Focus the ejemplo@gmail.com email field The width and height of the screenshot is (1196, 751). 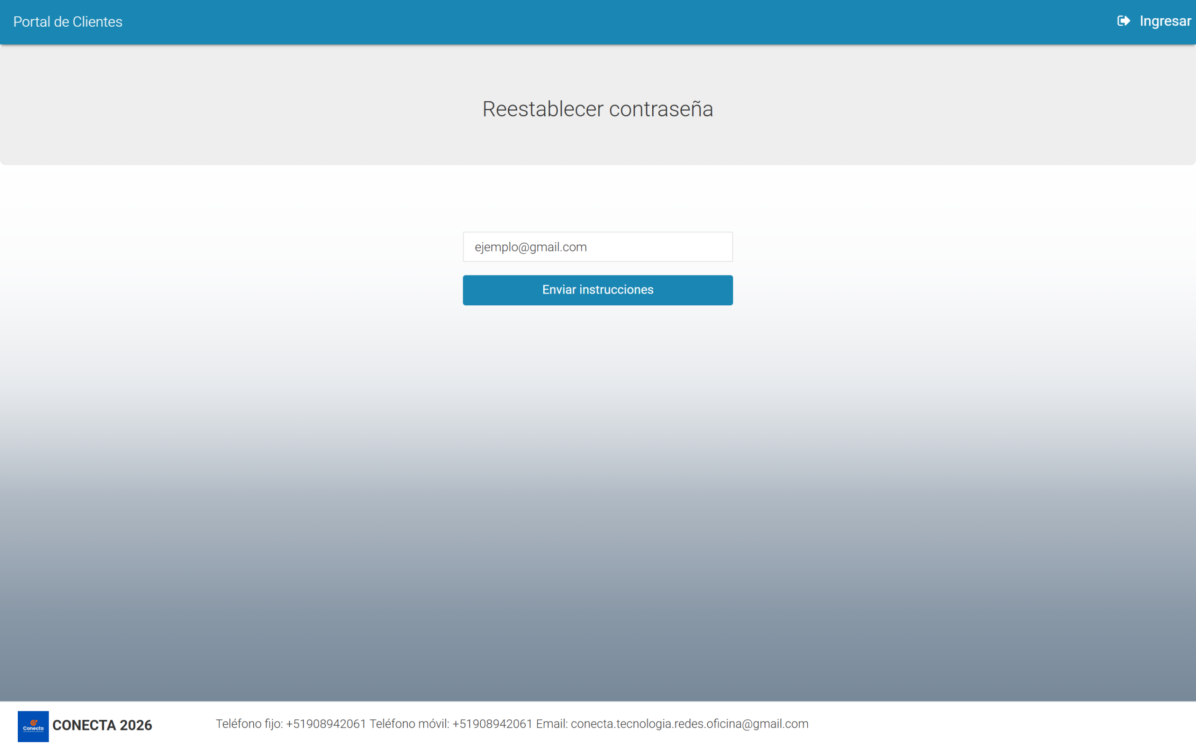[x=598, y=247]
